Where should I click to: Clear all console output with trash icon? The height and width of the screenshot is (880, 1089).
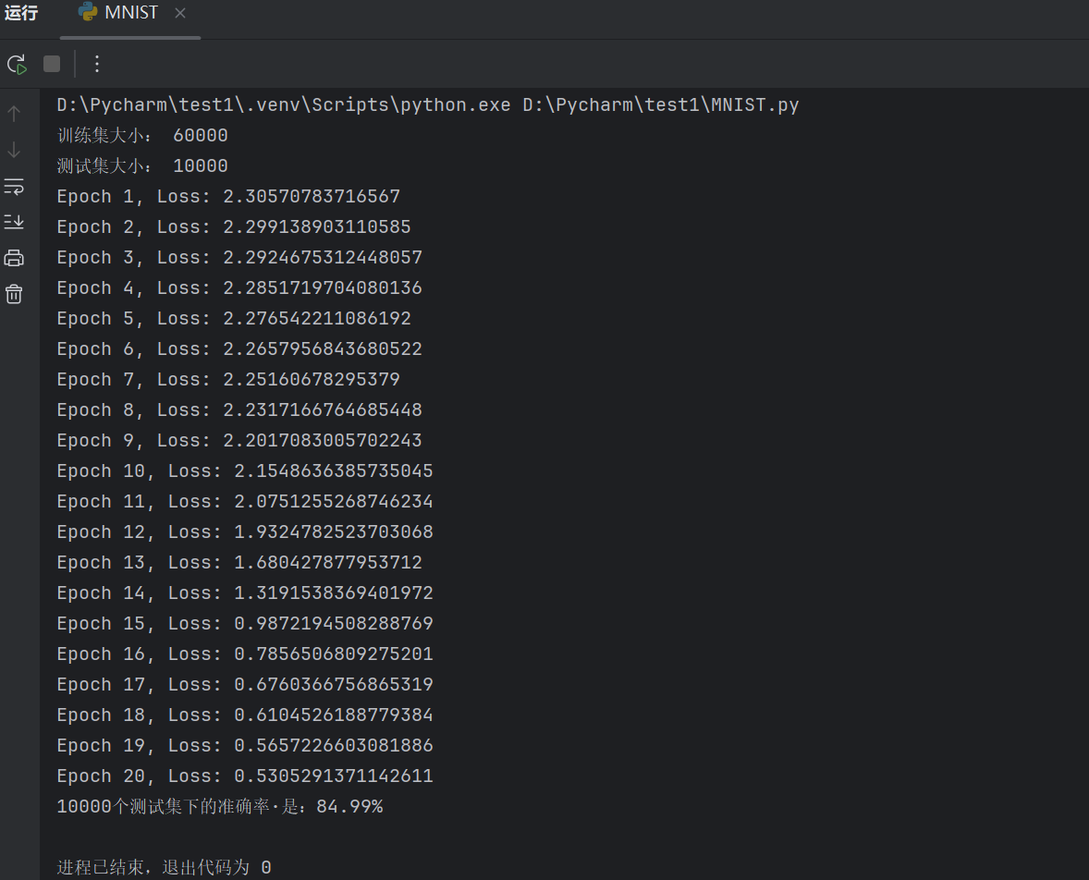pos(14,294)
